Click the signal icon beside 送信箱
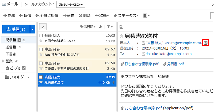The width and height of the screenshot is (214, 112). (20, 47)
